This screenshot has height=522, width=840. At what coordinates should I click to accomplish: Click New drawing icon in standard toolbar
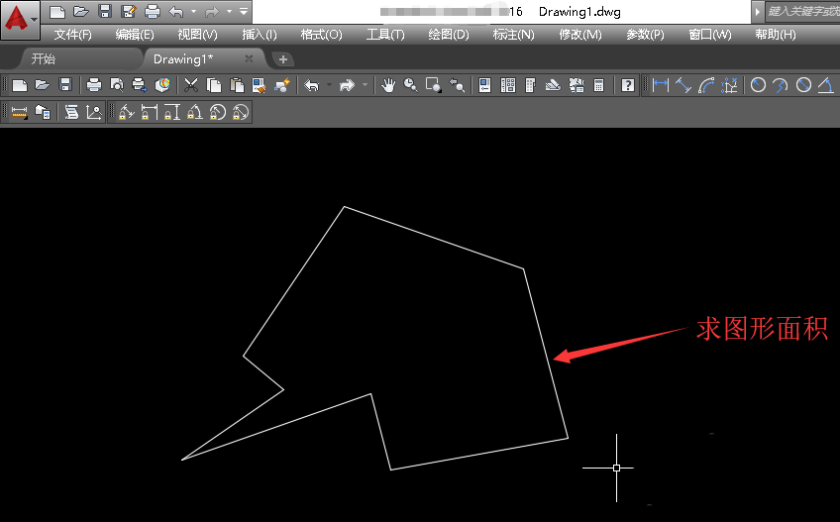tap(19, 84)
